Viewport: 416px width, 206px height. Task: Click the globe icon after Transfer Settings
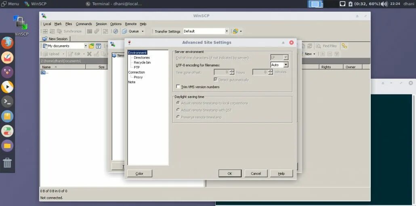point(235,32)
